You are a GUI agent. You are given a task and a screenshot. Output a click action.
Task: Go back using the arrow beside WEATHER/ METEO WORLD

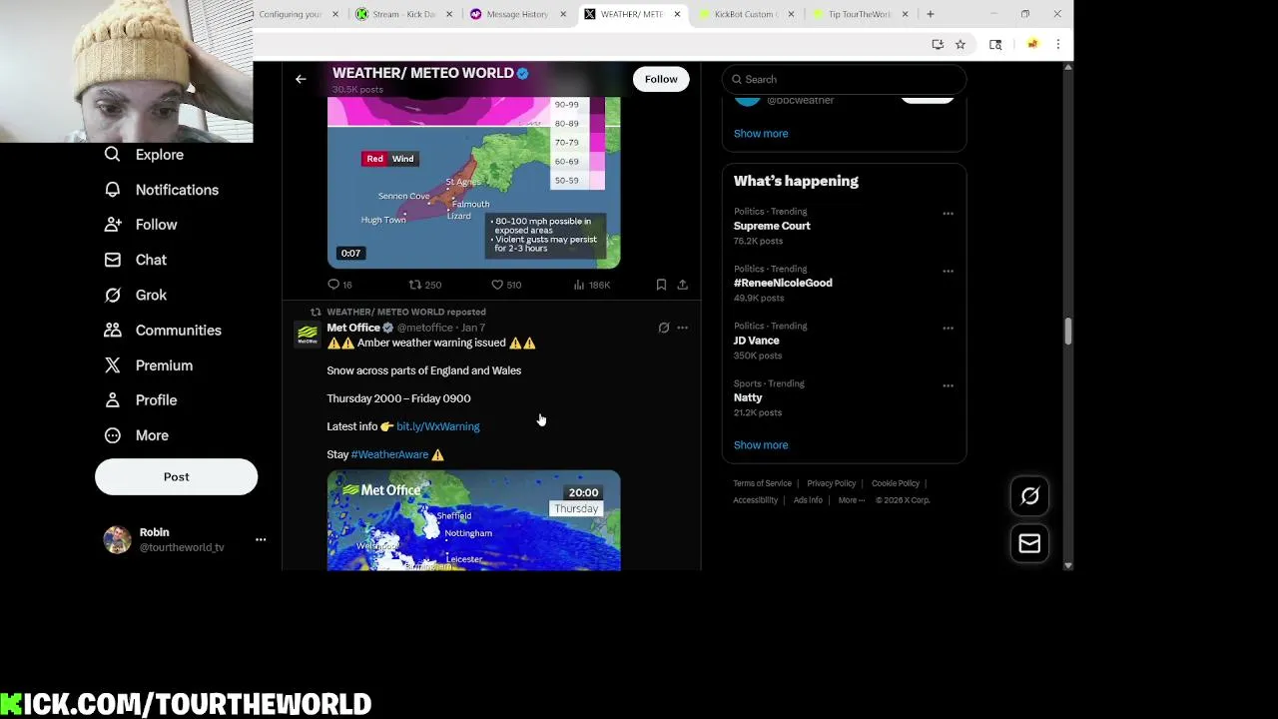click(x=301, y=79)
